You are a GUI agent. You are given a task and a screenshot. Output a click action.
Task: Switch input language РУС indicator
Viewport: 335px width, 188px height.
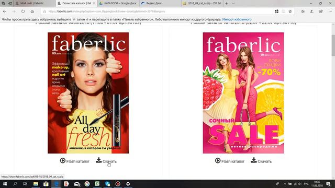pos(306,184)
